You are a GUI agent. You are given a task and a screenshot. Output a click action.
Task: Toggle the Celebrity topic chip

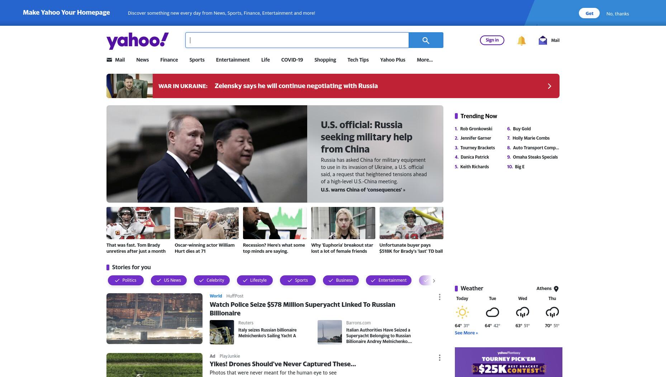point(212,280)
